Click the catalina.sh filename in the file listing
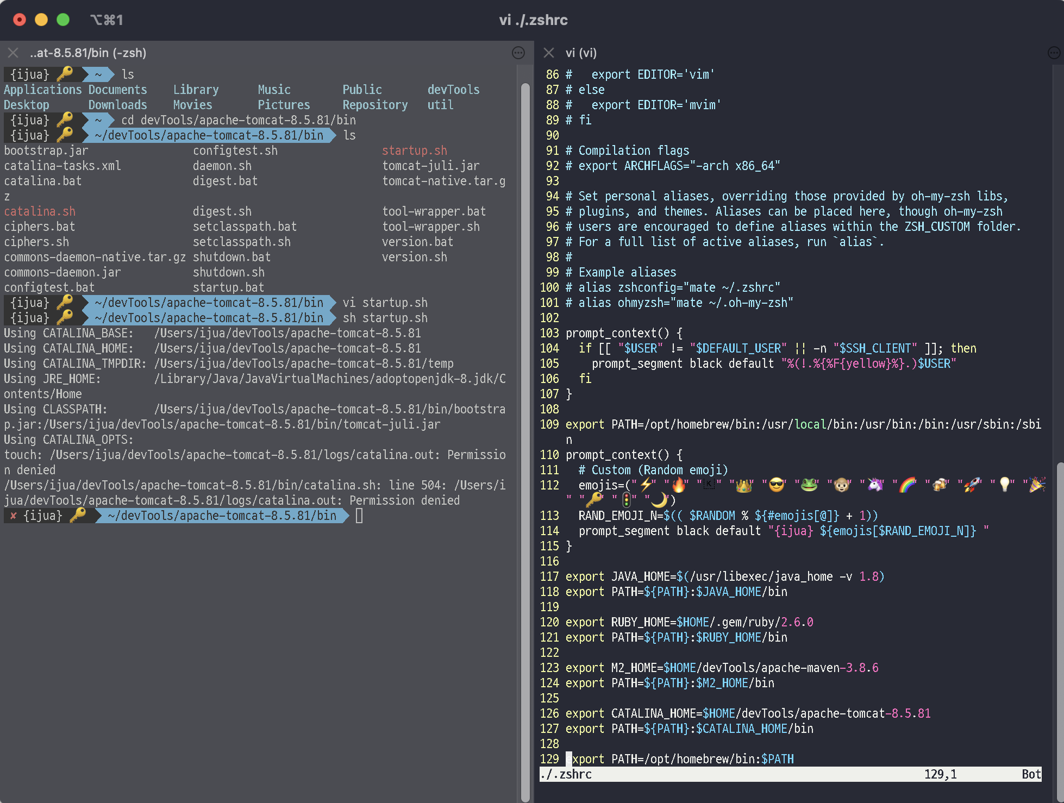Screen dimensions: 1064x803 click(39, 211)
